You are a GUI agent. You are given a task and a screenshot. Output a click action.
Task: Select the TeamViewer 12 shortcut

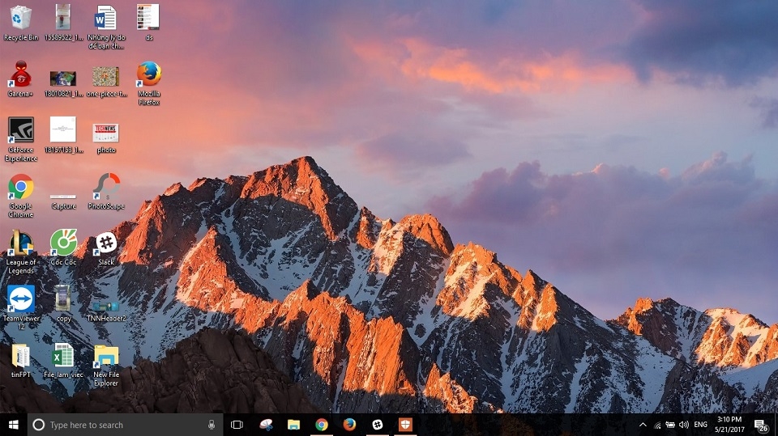21,307
